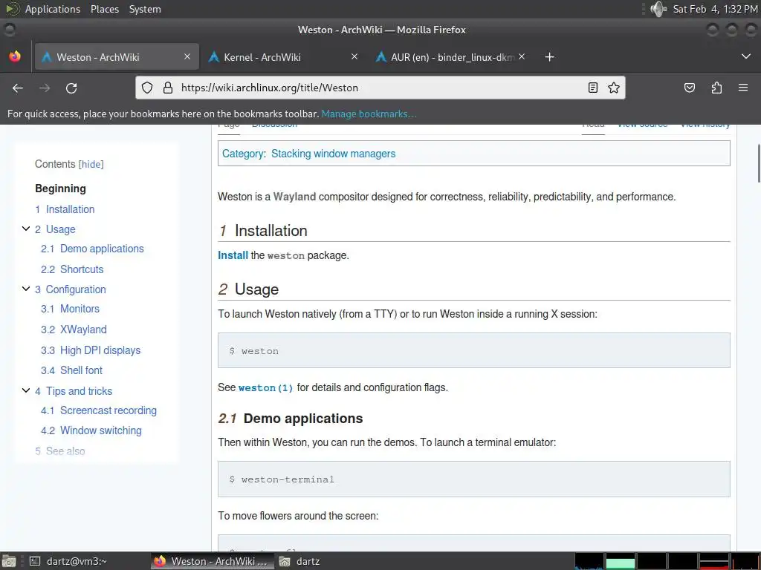Viewport: 761px width, 570px height.
Task: Open the Places menu
Action: pyautogui.click(x=105, y=9)
